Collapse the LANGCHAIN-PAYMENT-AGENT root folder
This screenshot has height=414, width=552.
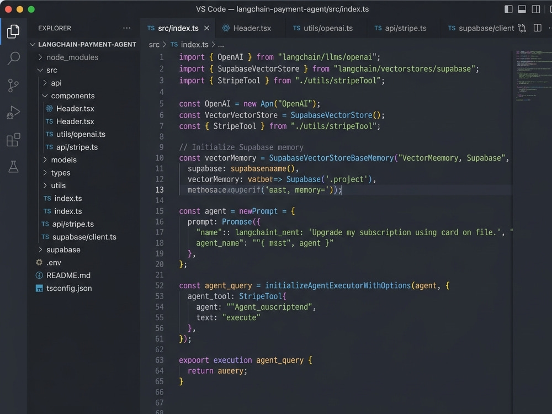tap(33, 44)
